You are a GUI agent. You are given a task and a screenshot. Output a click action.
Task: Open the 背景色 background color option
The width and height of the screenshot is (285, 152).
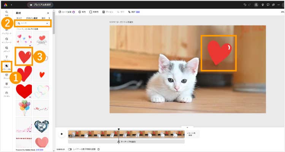click(93, 12)
